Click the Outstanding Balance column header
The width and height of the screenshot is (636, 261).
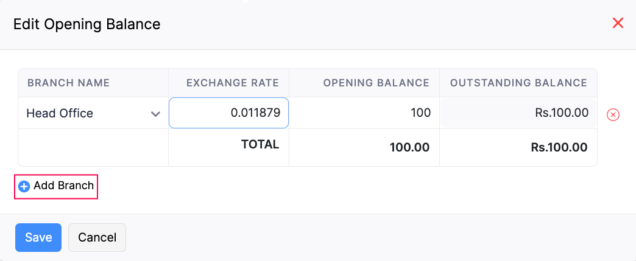click(518, 83)
